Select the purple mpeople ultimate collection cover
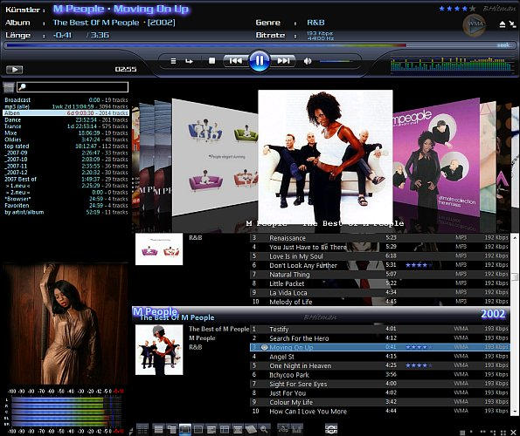The image size is (520, 436). [x=436, y=158]
